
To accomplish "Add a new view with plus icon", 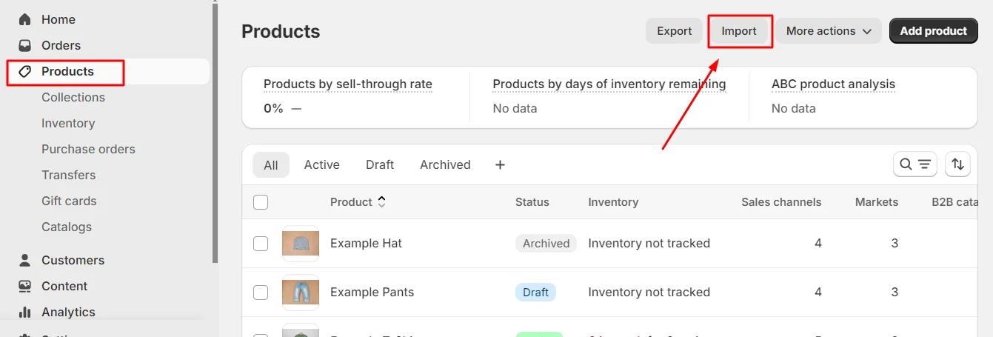I will point(500,164).
